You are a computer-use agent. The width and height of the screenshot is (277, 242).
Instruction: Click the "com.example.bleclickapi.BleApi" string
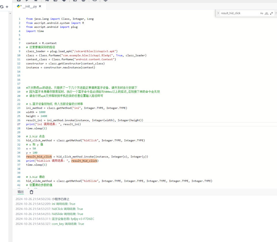tap(87, 55)
